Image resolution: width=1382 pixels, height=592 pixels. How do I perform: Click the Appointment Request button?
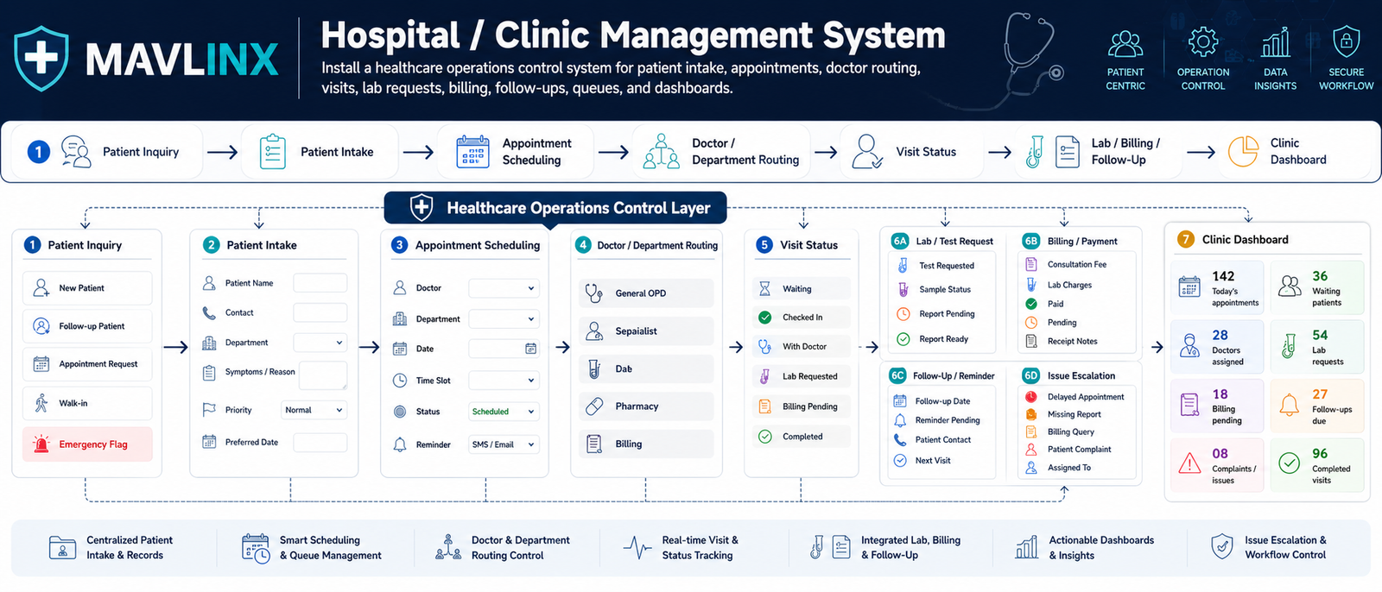(87, 364)
